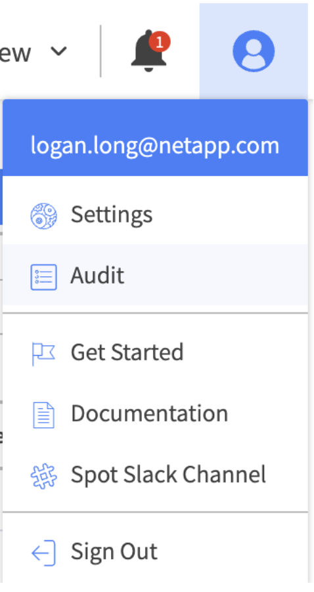Viewport: 314px width, 592px height.
Task: Click the exit arrow icon beside Sign Out
Action: click(x=43, y=553)
